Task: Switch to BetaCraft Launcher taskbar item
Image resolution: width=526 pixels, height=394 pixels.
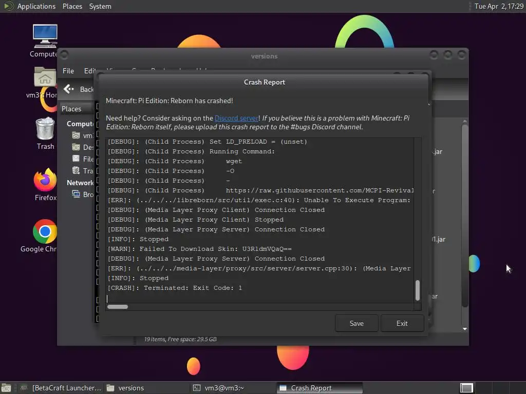Action: click(62, 388)
